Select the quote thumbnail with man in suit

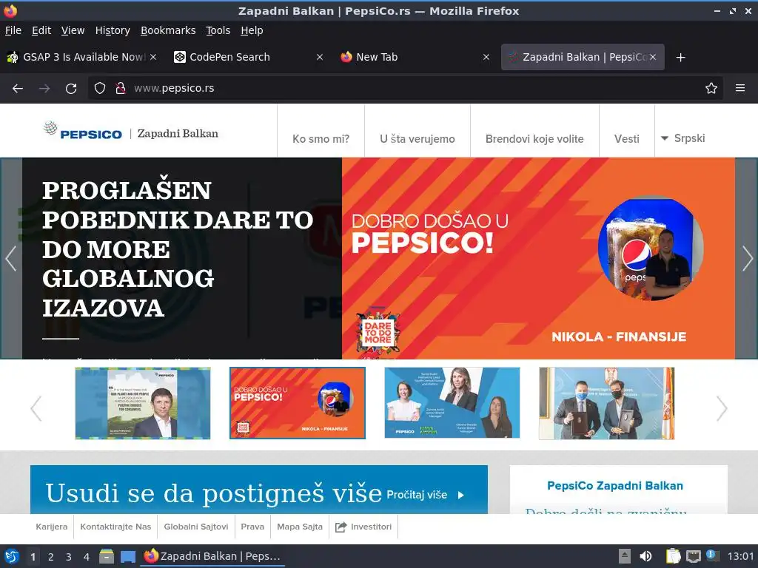(143, 403)
